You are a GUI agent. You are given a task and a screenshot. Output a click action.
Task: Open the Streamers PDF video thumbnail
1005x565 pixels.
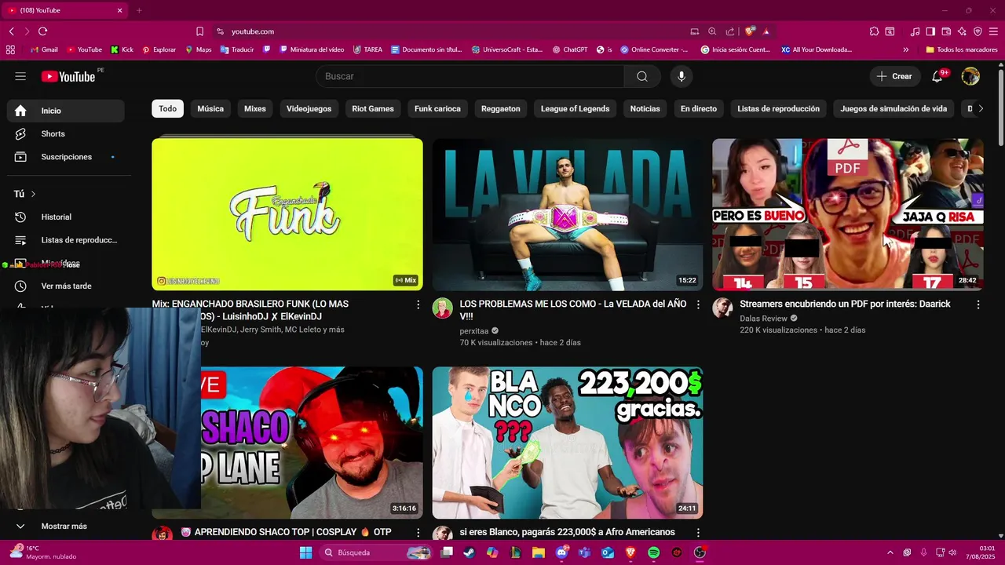848,214
